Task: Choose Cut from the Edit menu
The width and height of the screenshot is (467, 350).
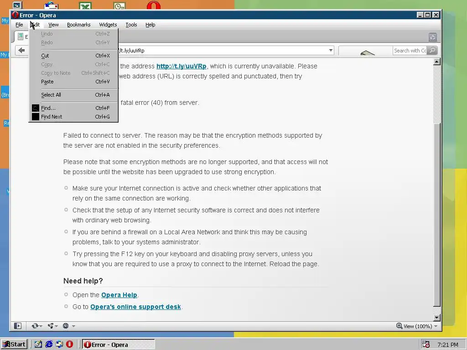Action: [73, 56]
